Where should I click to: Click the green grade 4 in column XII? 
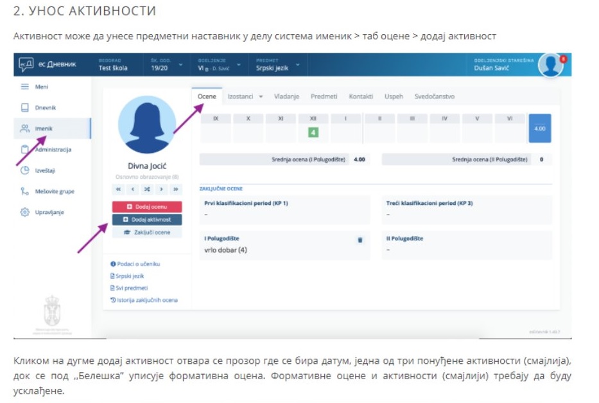[x=313, y=132]
